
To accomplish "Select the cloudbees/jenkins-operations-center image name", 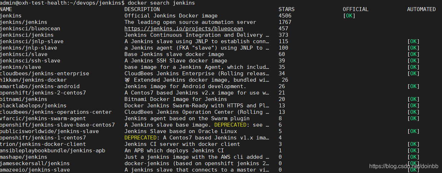I will 56,112.
